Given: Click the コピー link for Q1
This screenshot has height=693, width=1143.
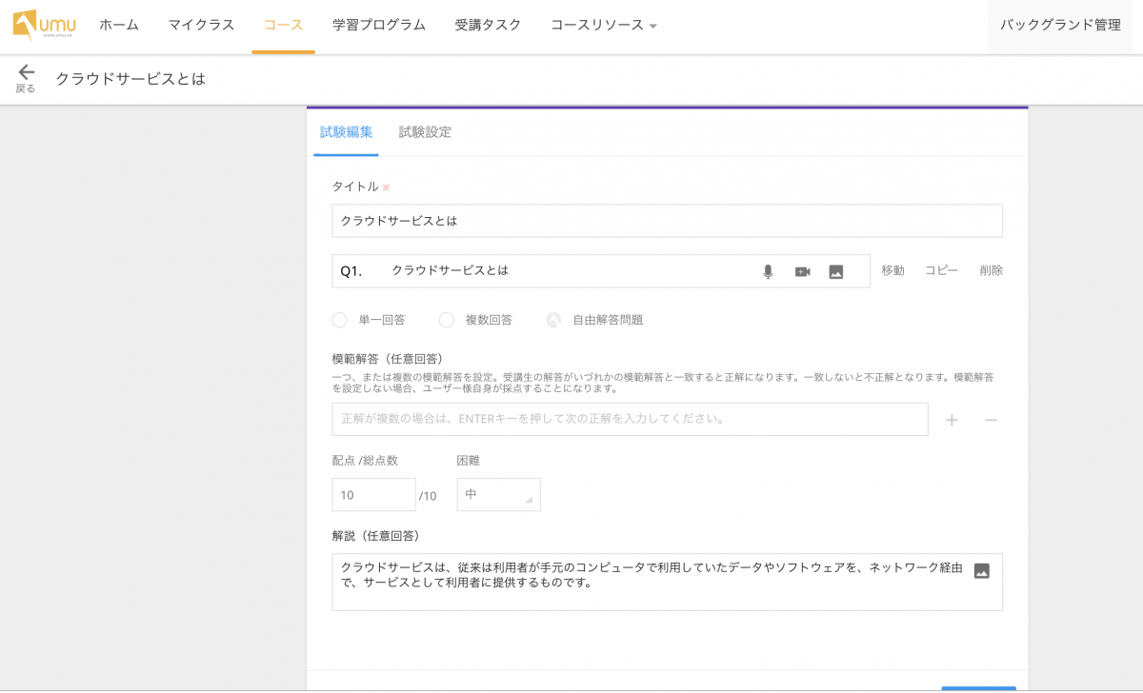Looking at the screenshot, I should pos(941,270).
